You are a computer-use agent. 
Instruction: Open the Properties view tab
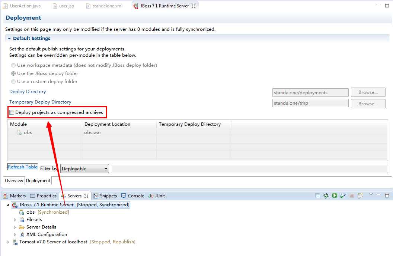pyautogui.click(x=44, y=196)
